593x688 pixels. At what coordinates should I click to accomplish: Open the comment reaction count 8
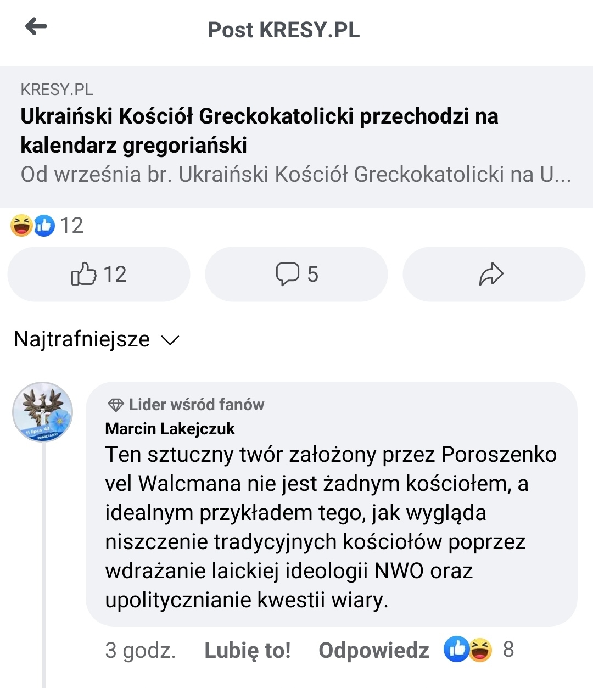click(x=508, y=650)
